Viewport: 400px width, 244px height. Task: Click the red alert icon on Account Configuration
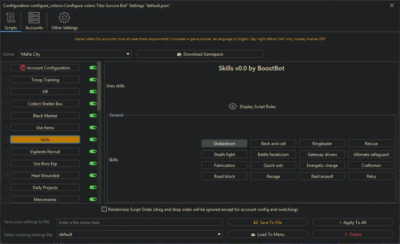point(23,68)
